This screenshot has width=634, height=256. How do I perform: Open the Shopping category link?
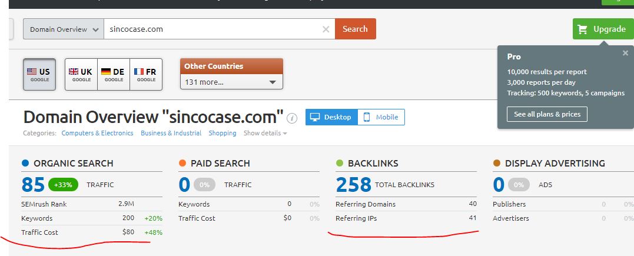tap(223, 133)
